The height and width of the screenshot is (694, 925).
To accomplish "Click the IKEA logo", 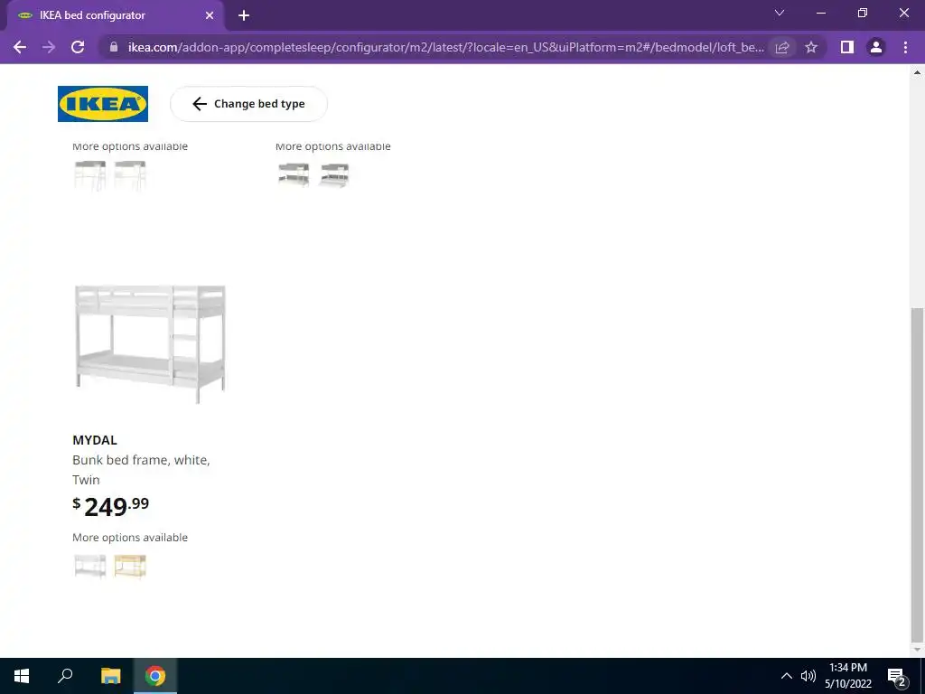I will point(103,104).
